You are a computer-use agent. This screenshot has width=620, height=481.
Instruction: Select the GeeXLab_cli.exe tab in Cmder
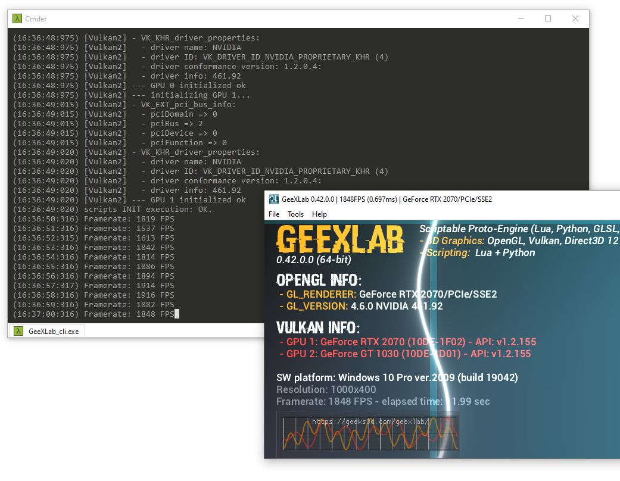coord(46,331)
